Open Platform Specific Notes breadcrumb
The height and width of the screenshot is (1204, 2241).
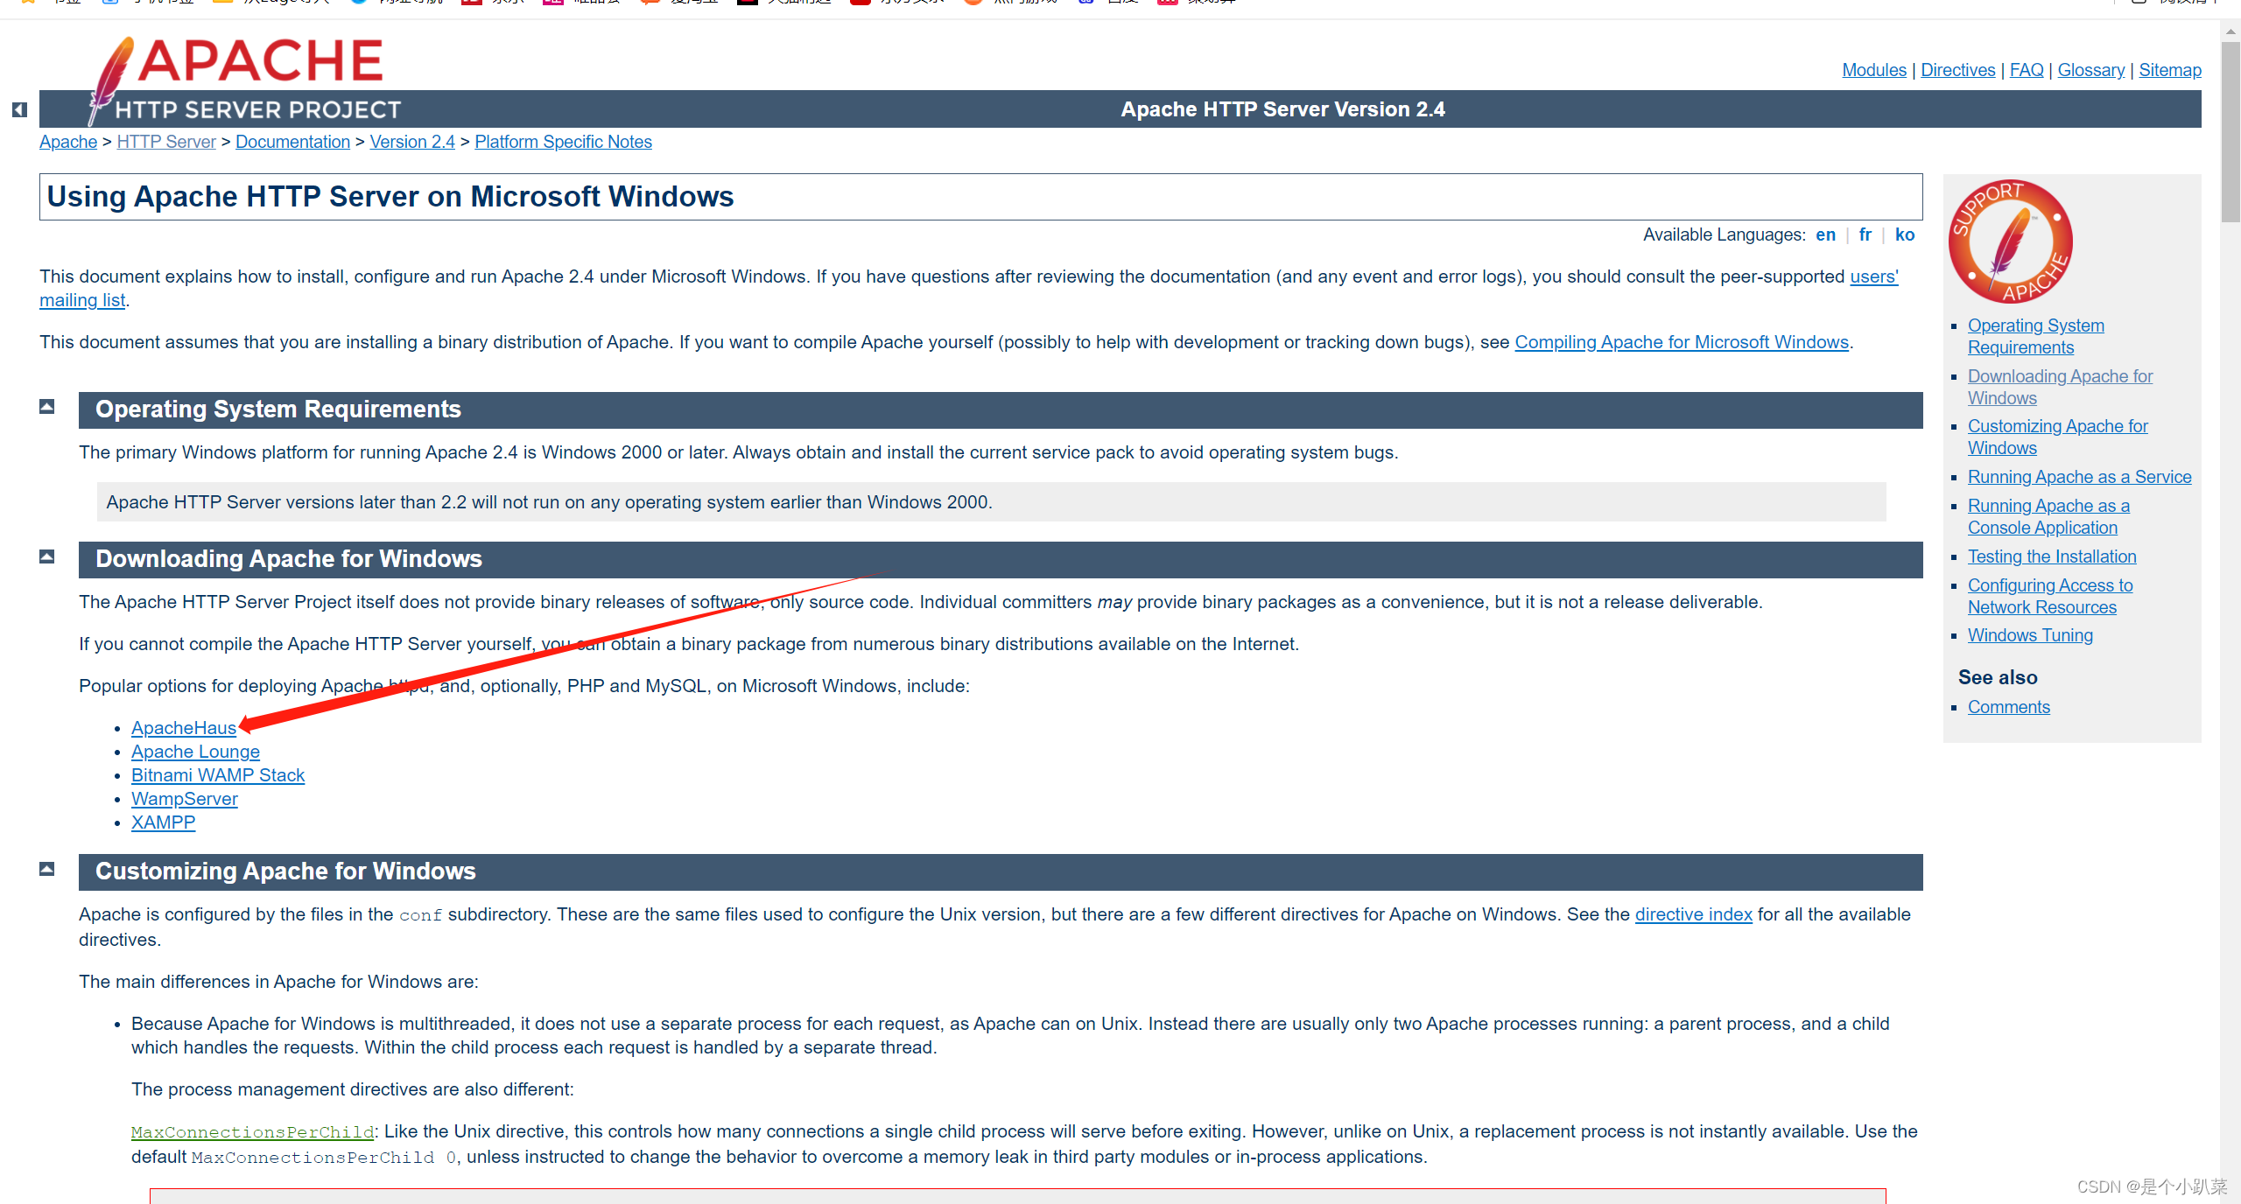563,142
